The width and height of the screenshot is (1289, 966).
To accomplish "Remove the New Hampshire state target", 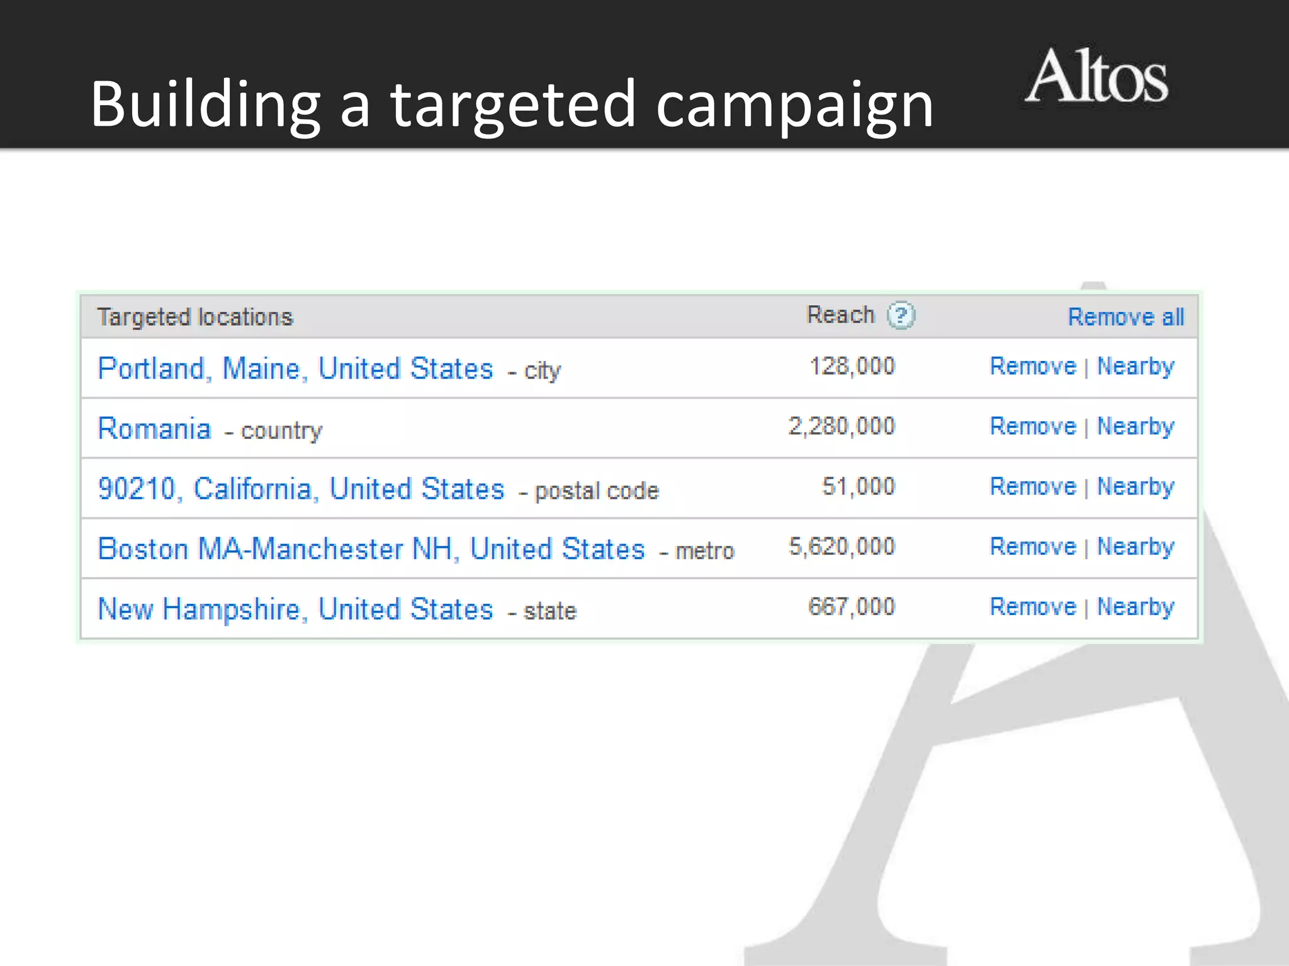I will tap(1033, 607).
